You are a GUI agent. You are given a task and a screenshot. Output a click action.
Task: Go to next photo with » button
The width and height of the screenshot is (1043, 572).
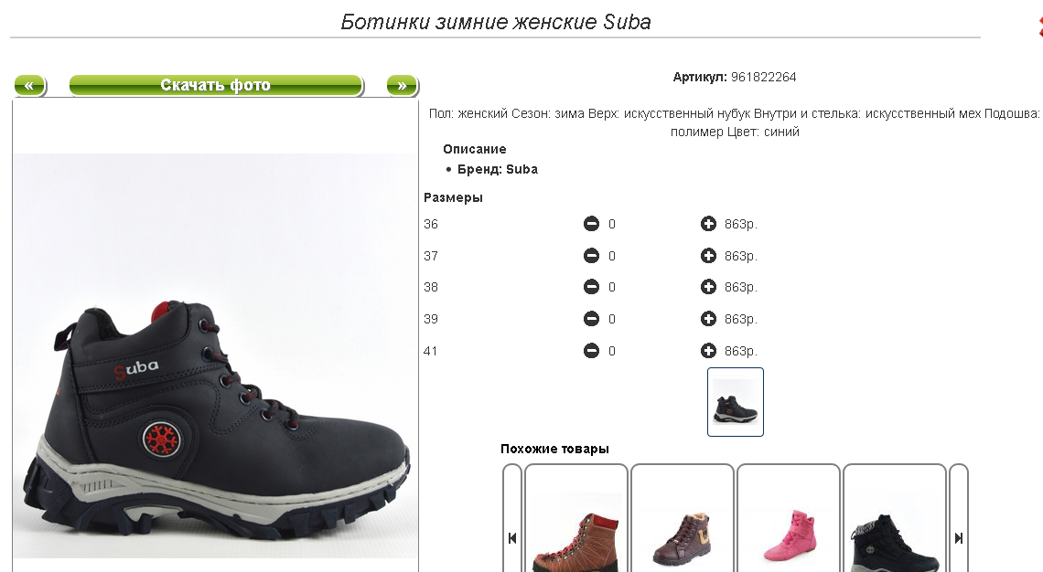(403, 86)
